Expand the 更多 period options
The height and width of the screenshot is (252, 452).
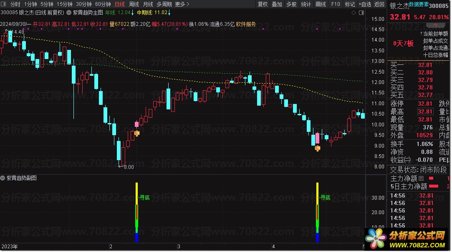182,4
